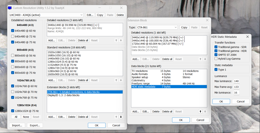Image resolution: width=260 pixels, height=133 pixels.
Task: Click Export... button
Action: pos(35,125)
